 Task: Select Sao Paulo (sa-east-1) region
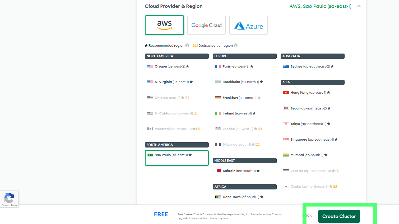pos(177,158)
